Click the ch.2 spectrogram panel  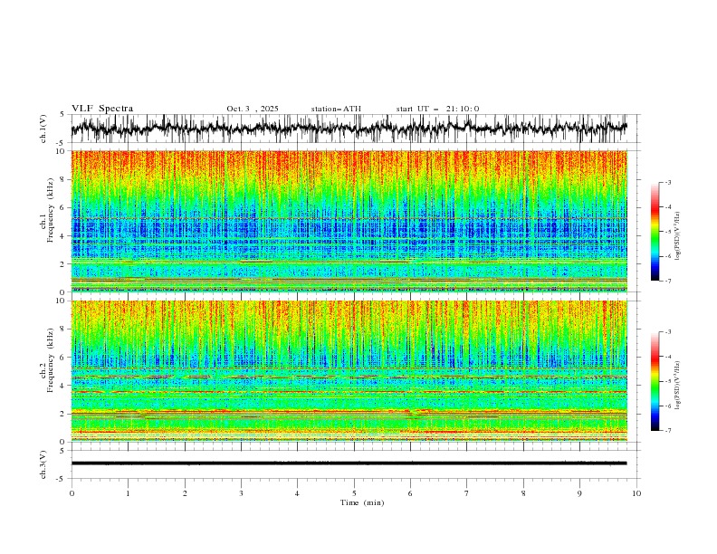pyautogui.click(x=349, y=371)
